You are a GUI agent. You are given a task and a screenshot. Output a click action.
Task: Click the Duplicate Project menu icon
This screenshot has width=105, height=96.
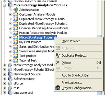[x=58, y=55]
